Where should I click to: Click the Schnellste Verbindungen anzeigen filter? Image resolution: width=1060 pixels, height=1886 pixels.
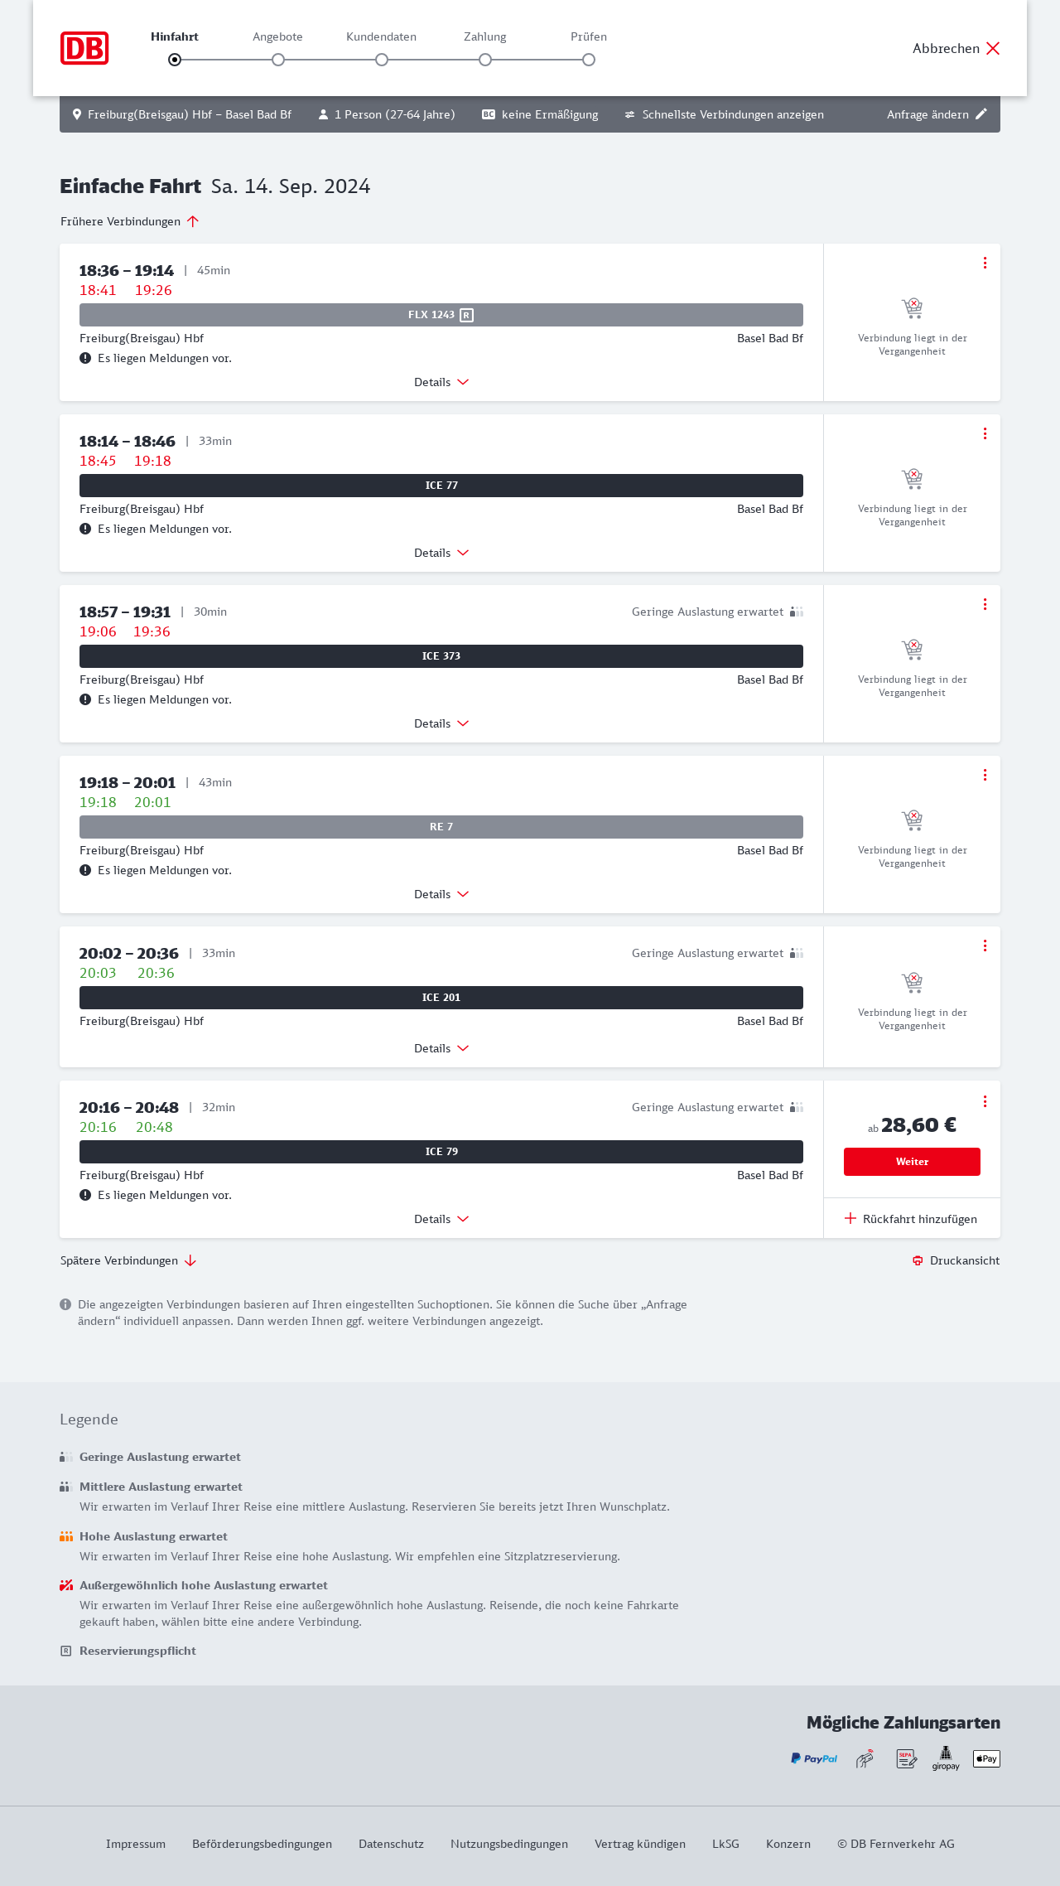coord(724,114)
